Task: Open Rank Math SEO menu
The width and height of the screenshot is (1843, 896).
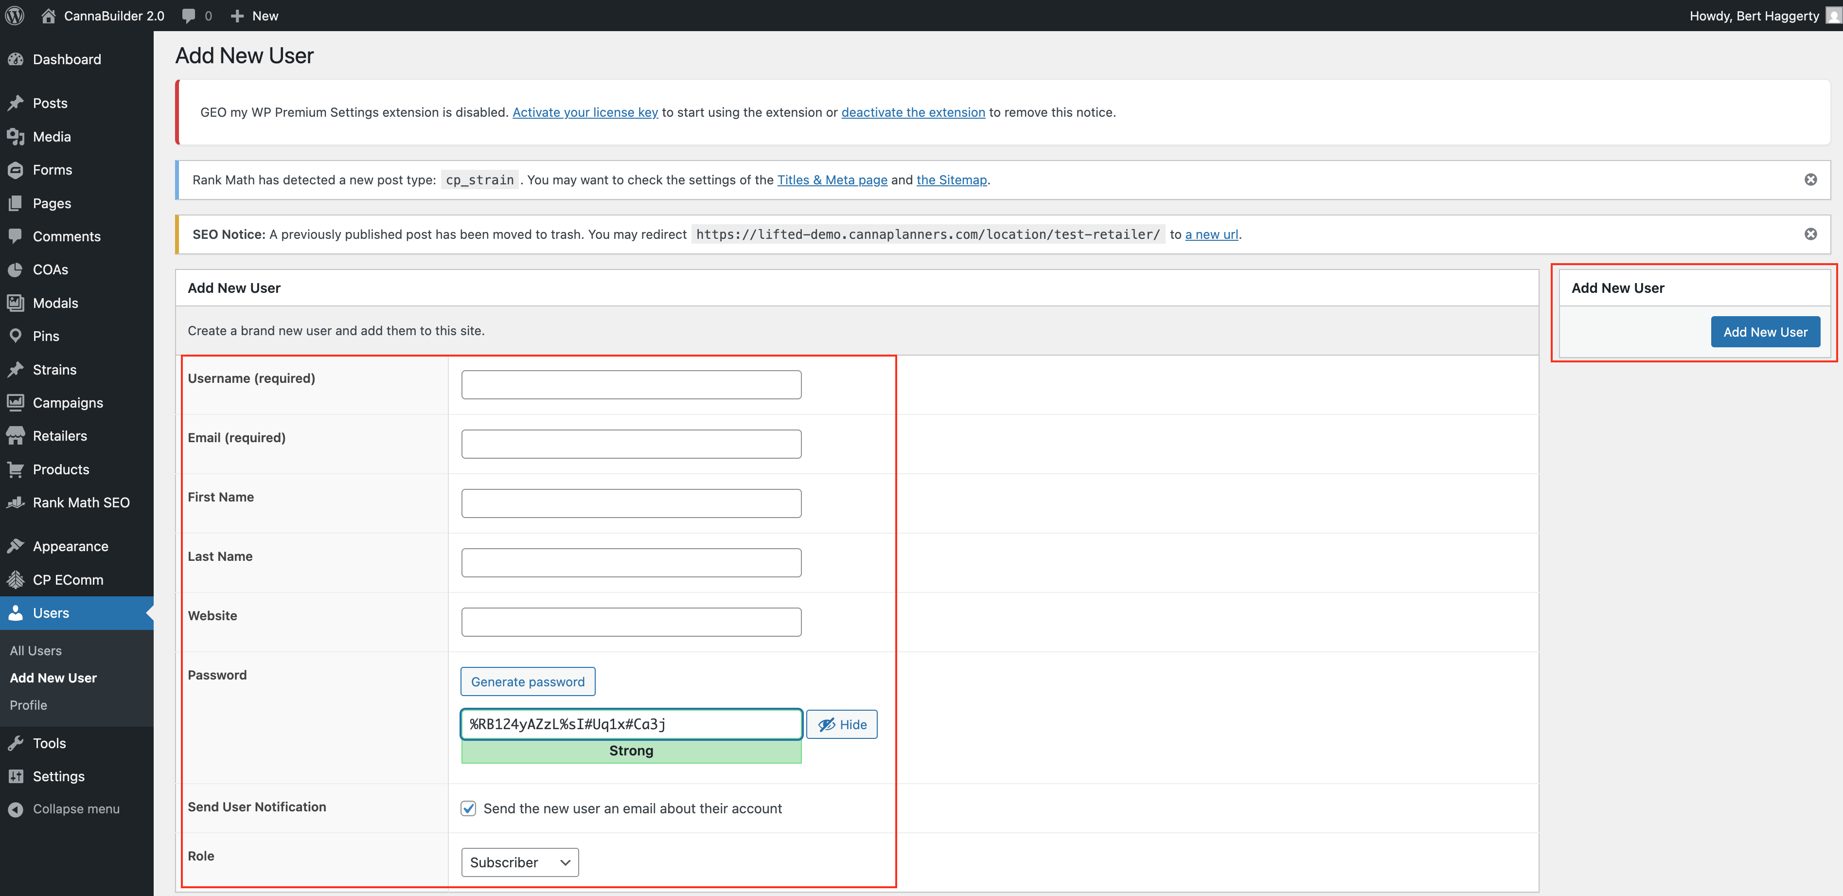Action: click(81, 502)
